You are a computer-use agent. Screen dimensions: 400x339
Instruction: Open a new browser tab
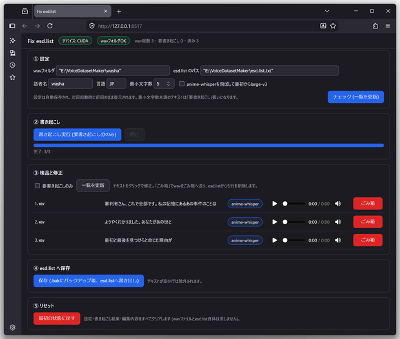click(x=119, y=11)
